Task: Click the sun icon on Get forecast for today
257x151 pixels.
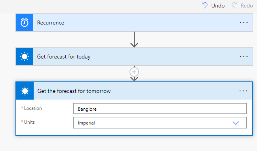Action: [x=25, y=57]
